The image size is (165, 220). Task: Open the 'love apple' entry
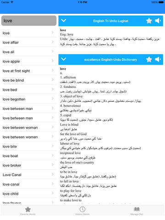(28, 61)
